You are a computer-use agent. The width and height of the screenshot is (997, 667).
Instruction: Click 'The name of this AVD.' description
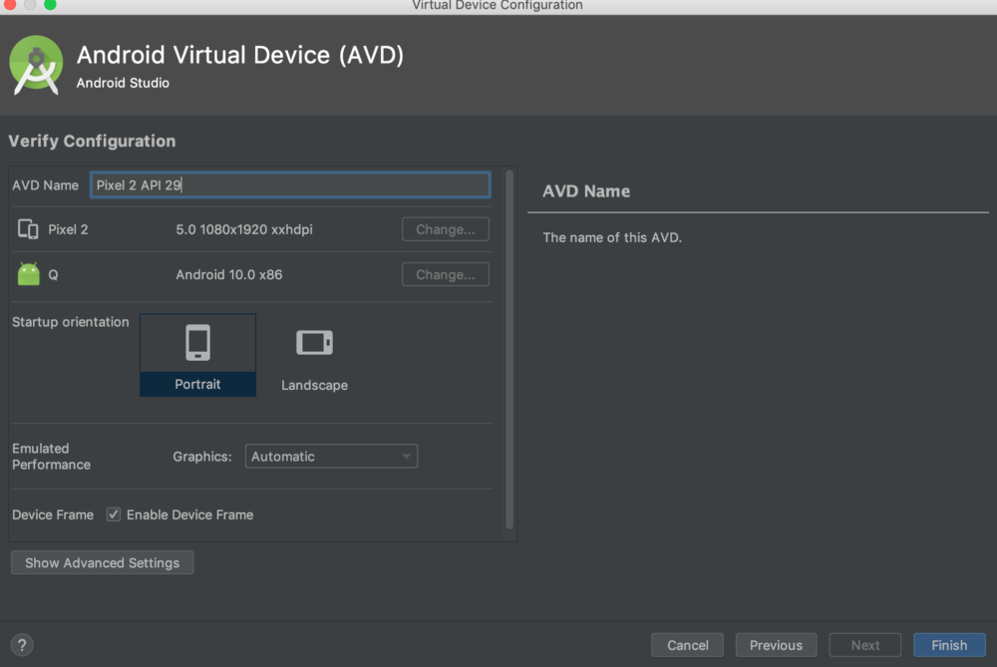pyautogui.click(x=612, y=237)
